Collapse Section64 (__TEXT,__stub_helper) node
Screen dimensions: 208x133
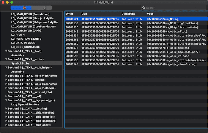6,68
